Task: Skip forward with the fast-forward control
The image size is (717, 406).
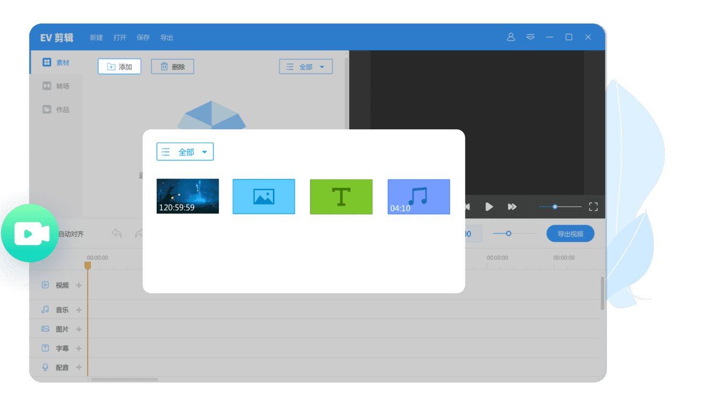Action: [512, 206]
